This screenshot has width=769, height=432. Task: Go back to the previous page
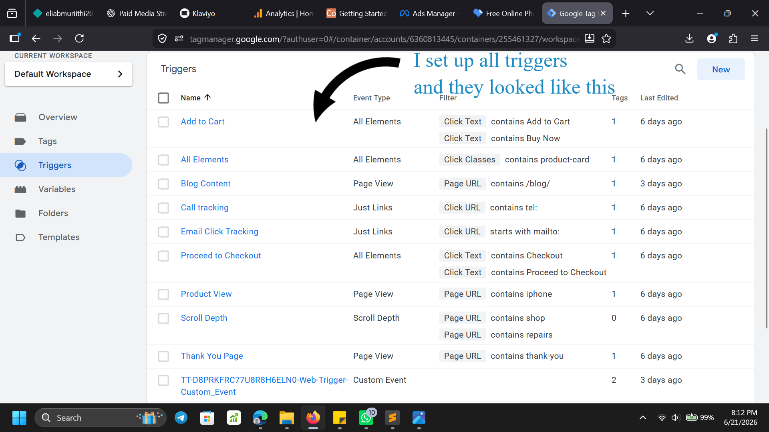click(x=36, y=38)
